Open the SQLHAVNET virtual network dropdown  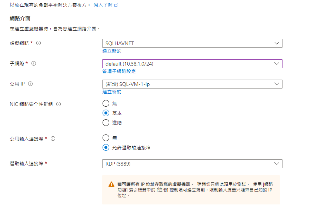192,43
